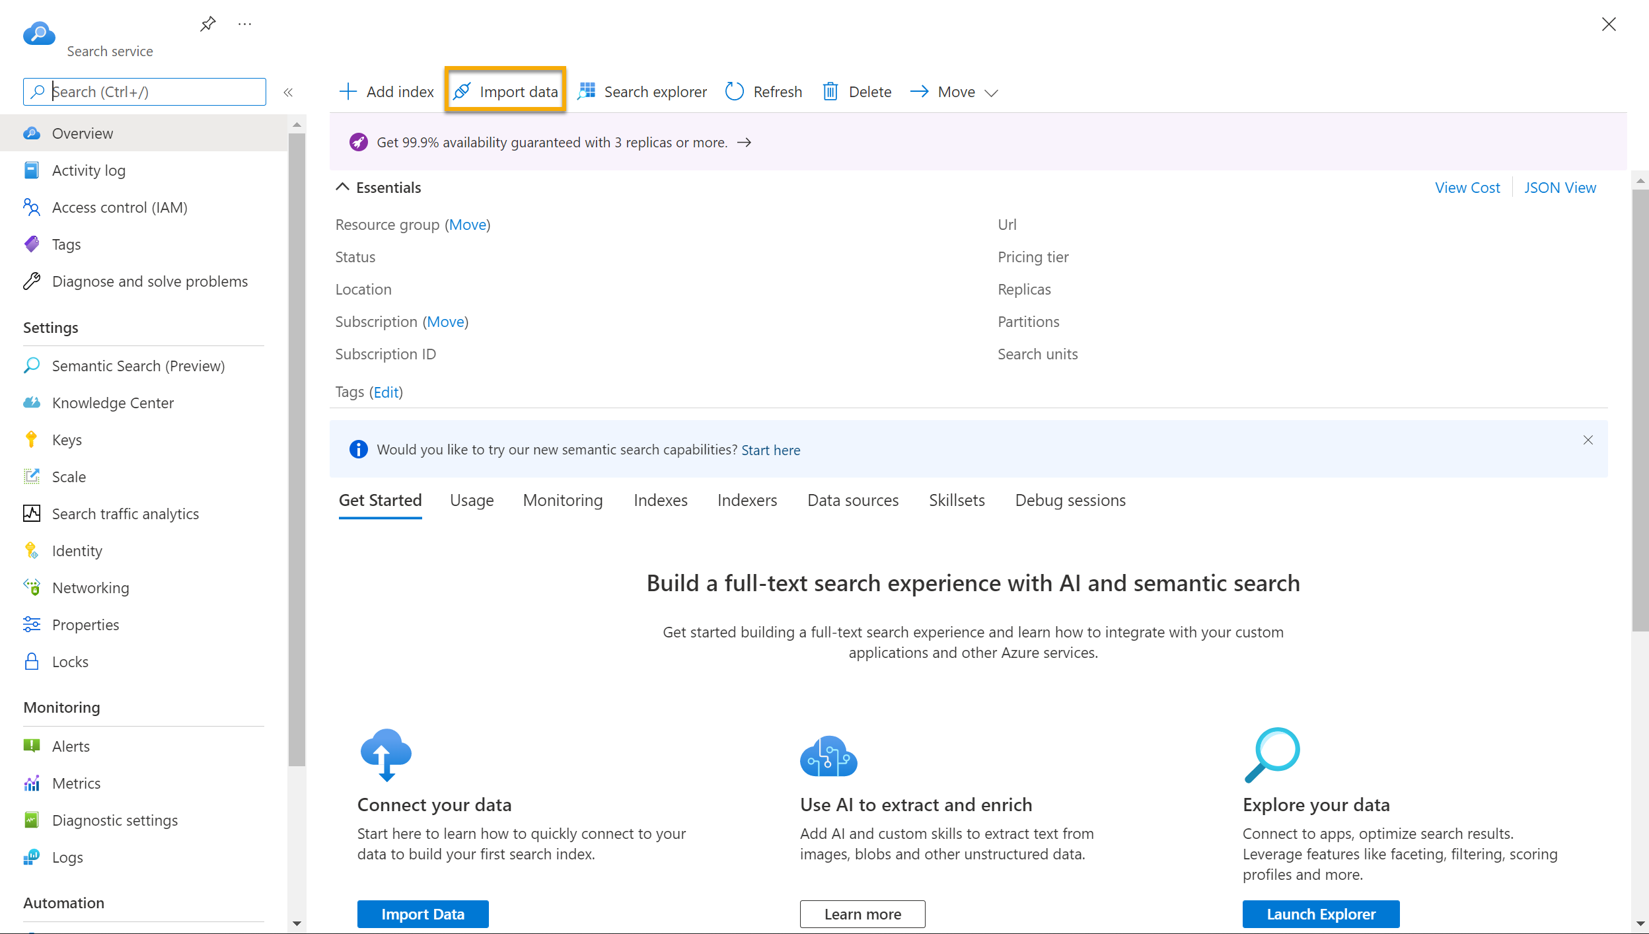
Task: Switch to the Indexes tab
Action: 660,499
